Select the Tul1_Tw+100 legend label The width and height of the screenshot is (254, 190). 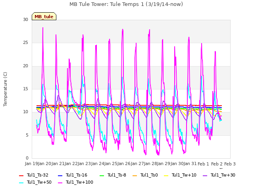coord(79,182)
